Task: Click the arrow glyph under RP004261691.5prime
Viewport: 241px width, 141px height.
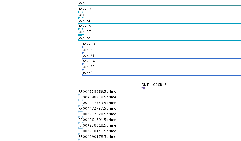Action: (x=81, y=123)
